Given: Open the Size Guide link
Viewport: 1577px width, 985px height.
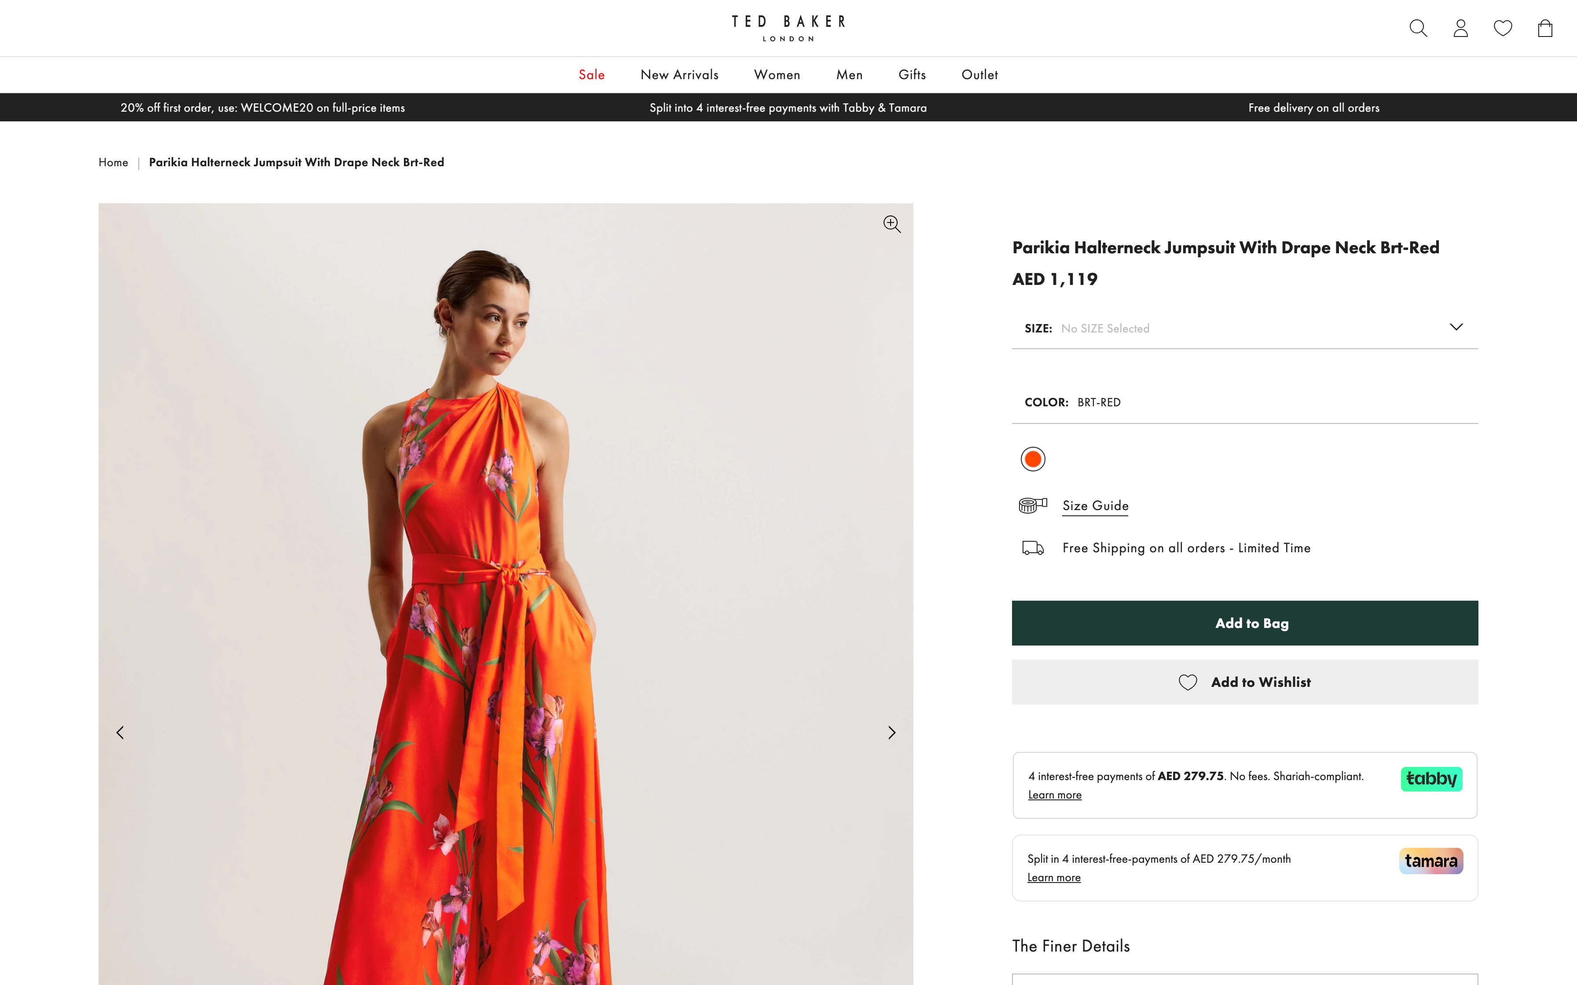Looking at the screenshot, I should coord(1095,506).
